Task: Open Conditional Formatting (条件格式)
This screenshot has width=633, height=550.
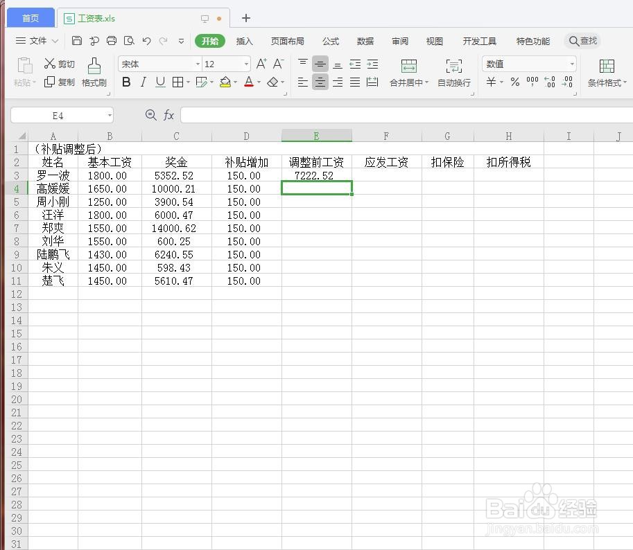Action: click(x=606, y=72)
